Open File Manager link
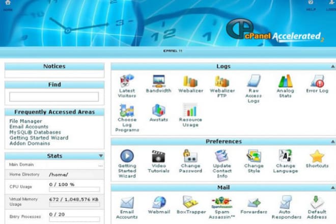Screen dimensions: 336x224 26,121
